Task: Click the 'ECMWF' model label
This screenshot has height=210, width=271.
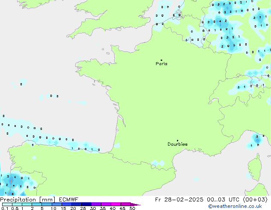Action: (69, 200)
